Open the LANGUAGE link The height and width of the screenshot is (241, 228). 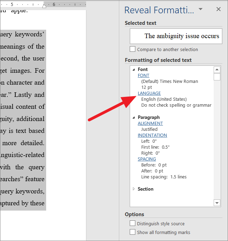click(x=149, y=93)
